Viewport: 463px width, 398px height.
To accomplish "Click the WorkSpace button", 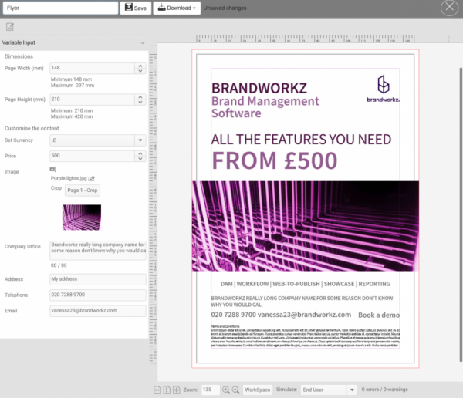I will coord(258,390).
